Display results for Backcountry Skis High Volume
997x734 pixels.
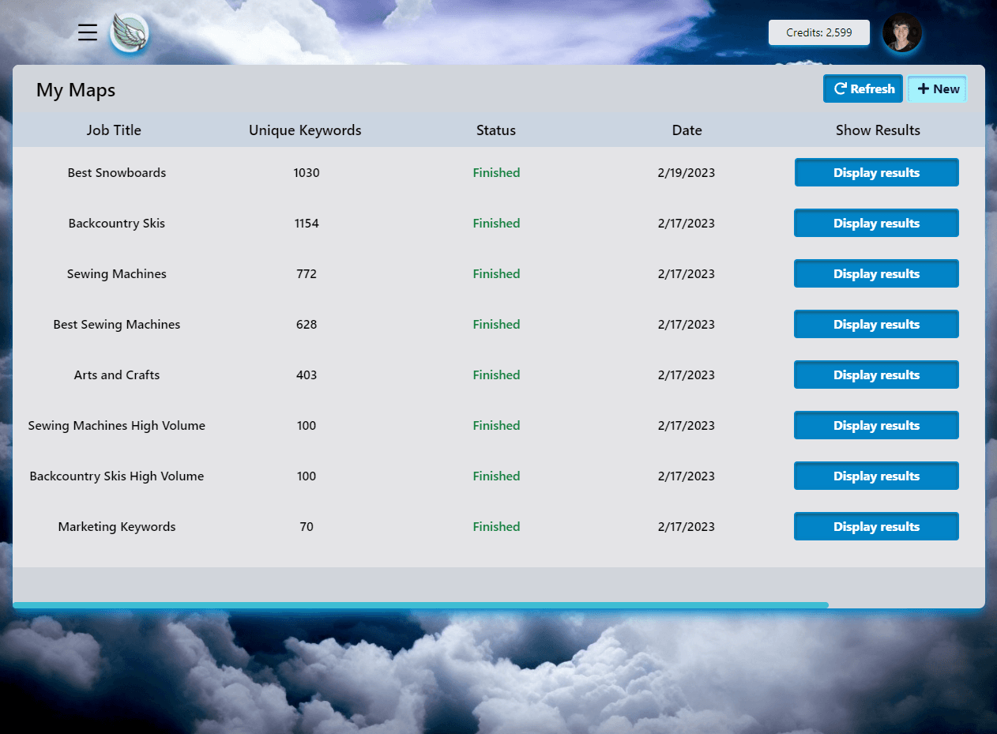876,476
